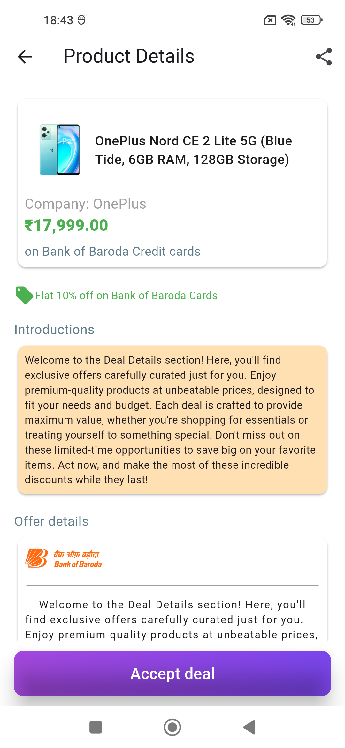The width and height of the screenshot is (345, 748).
Task: Tap the Flat 10% off offer text
Action: pyautogui.click(x=126, y=296)
